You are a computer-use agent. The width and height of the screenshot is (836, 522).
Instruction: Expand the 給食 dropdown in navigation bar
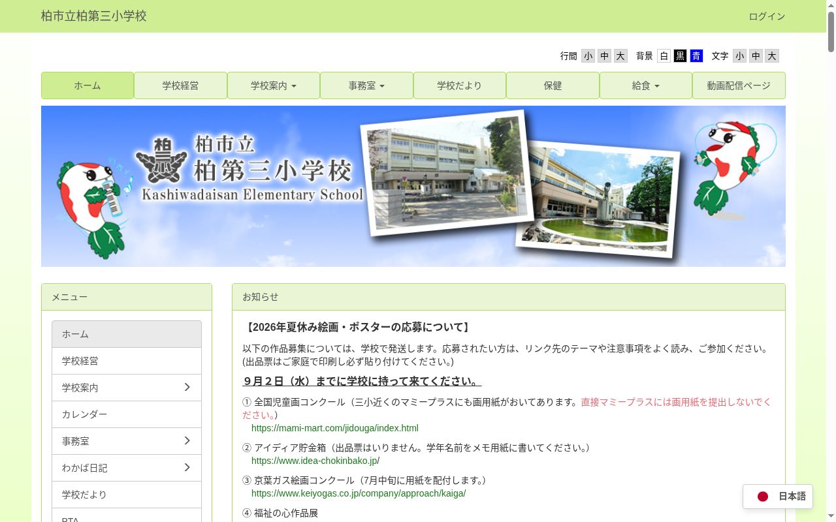tap(646, 85)
